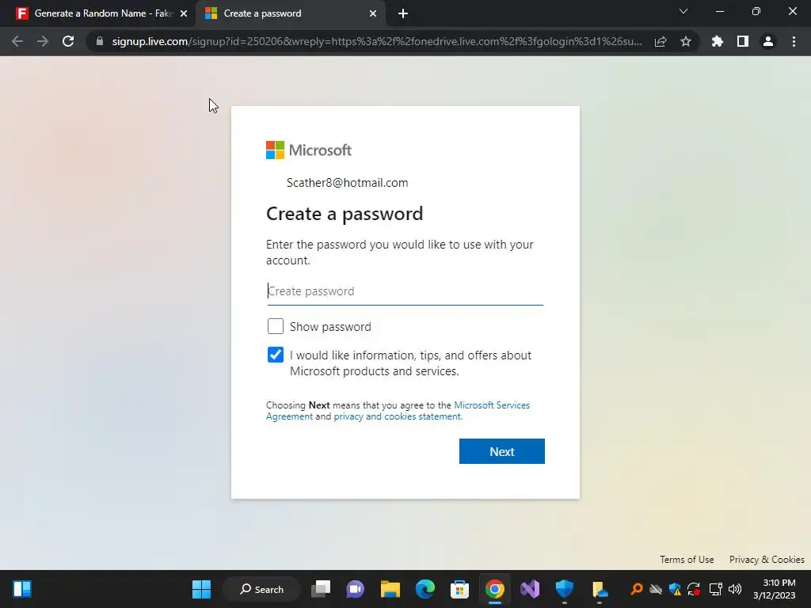Open the Extensions puzzle icon
This screenshot has height=608, width=811.
[718, 41]
